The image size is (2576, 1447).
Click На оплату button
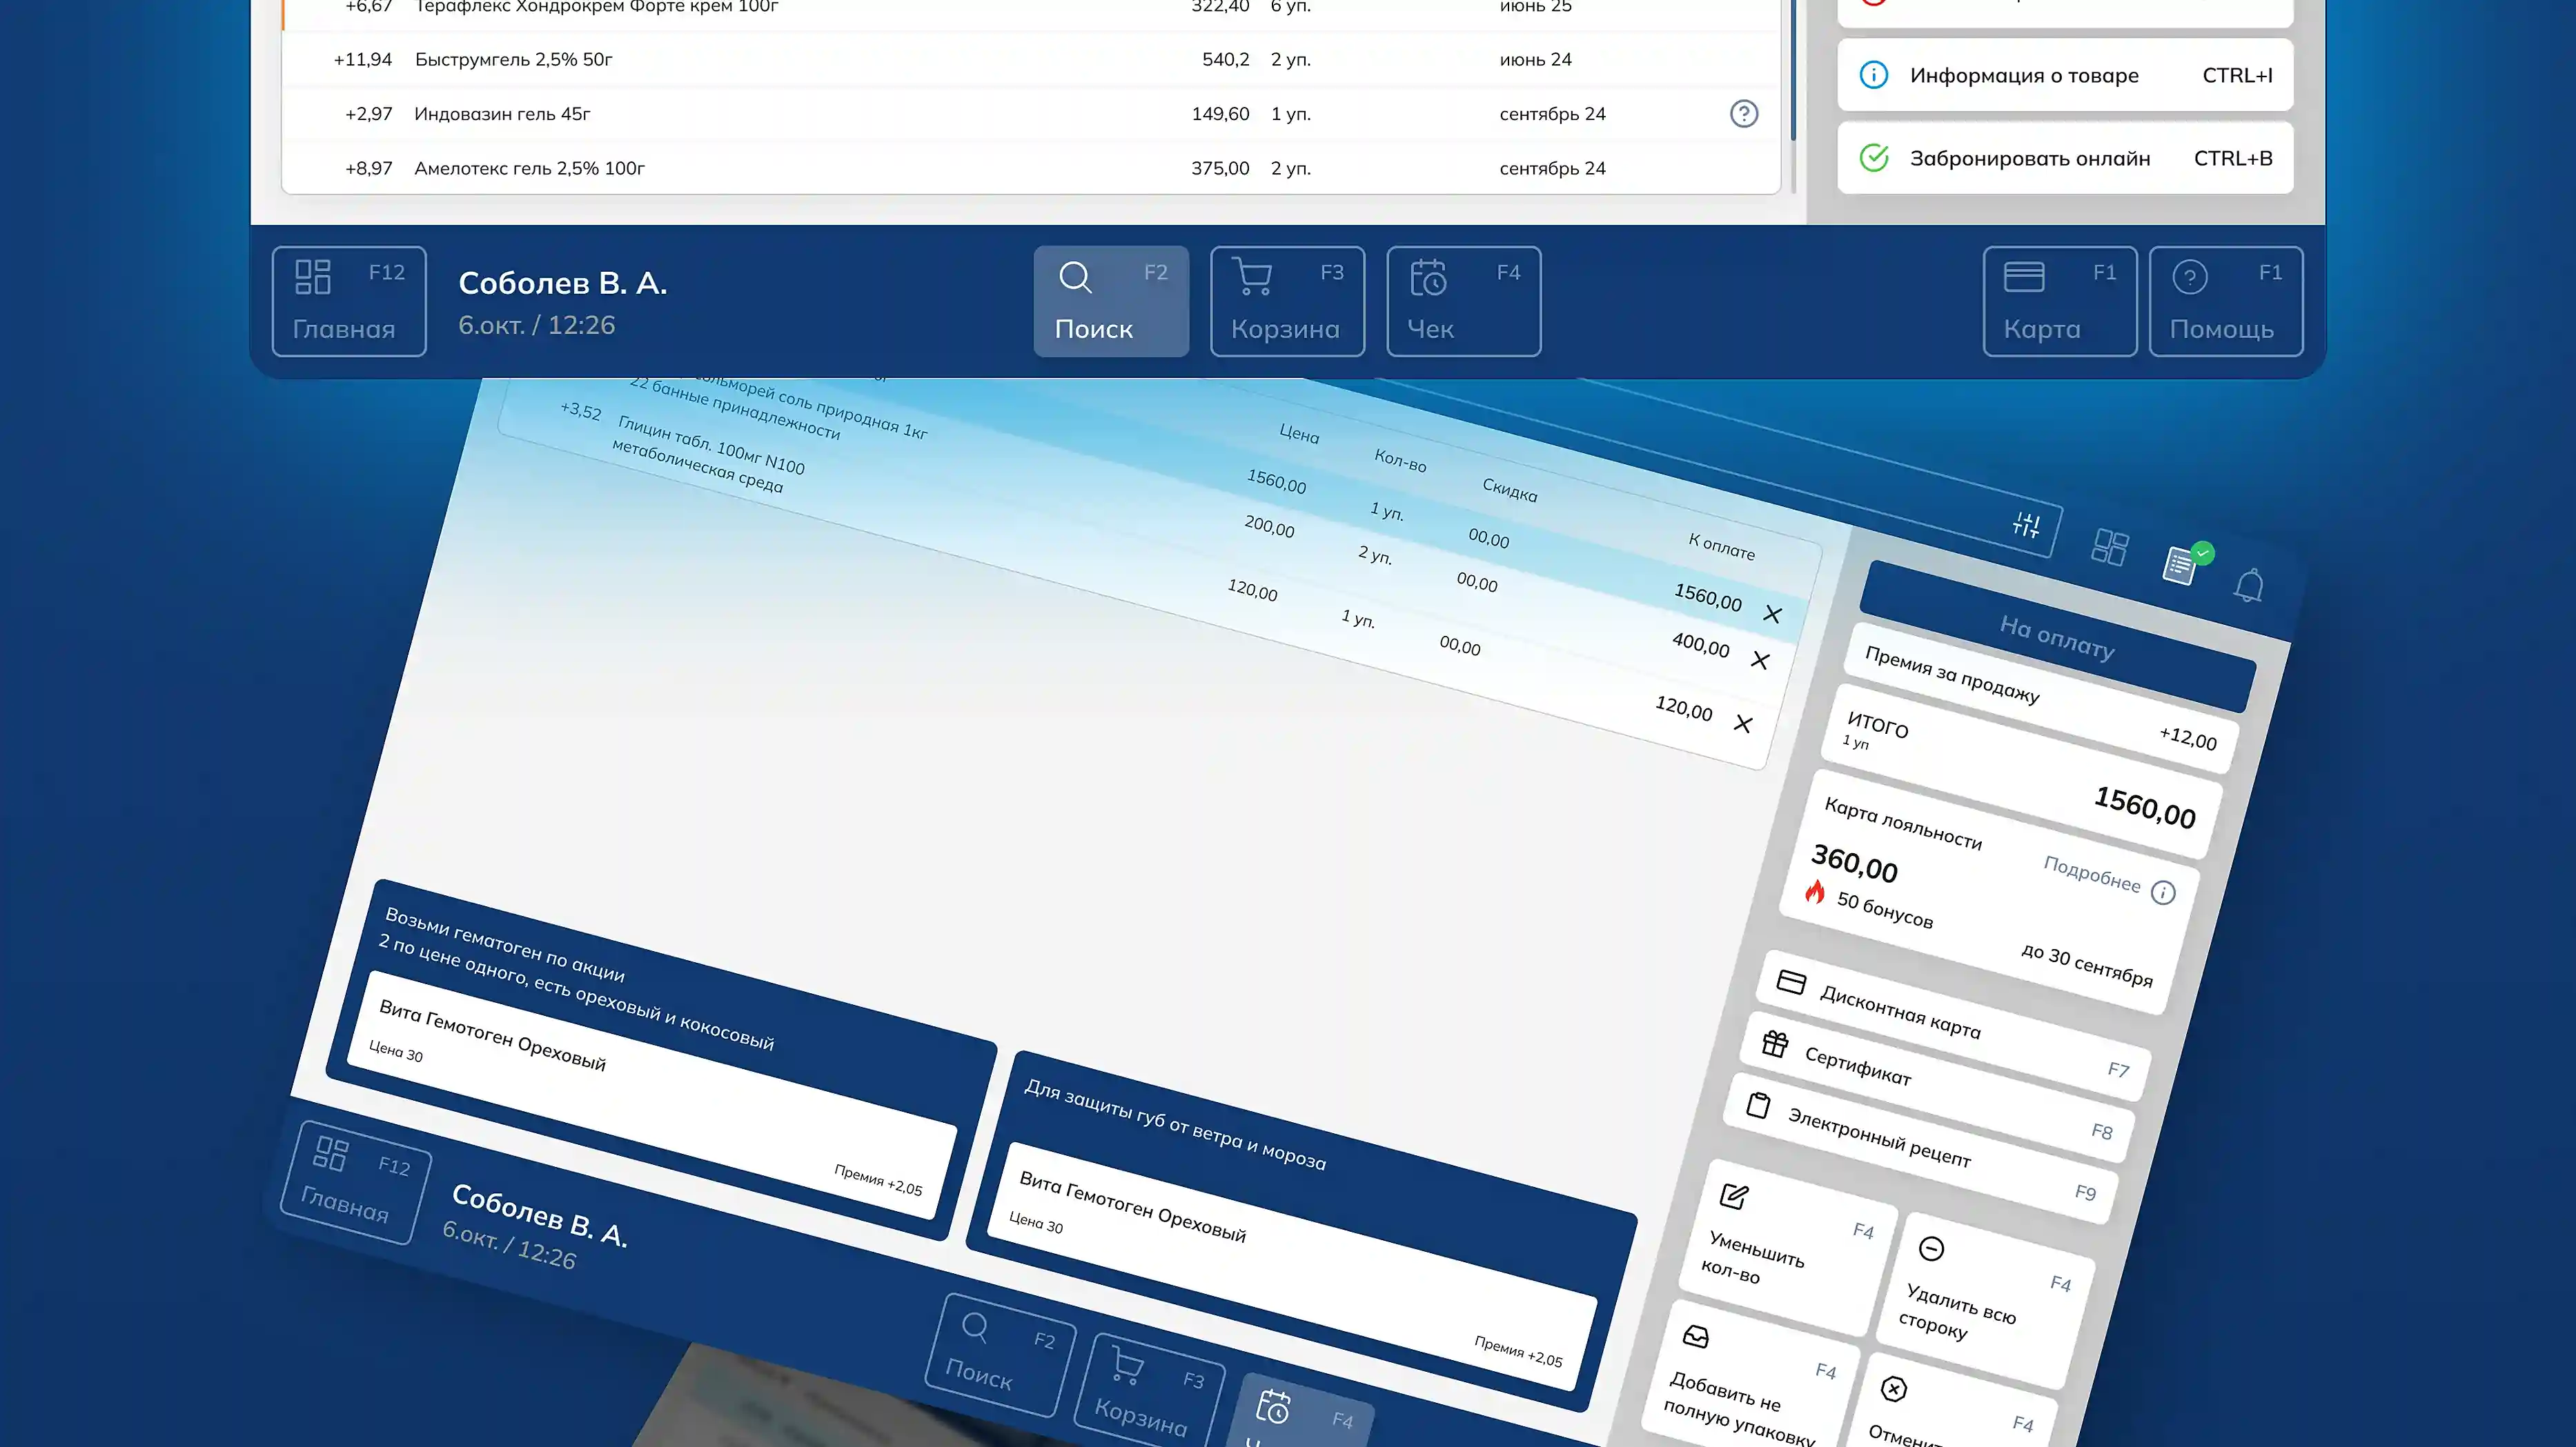click(x=2057, y=637)
